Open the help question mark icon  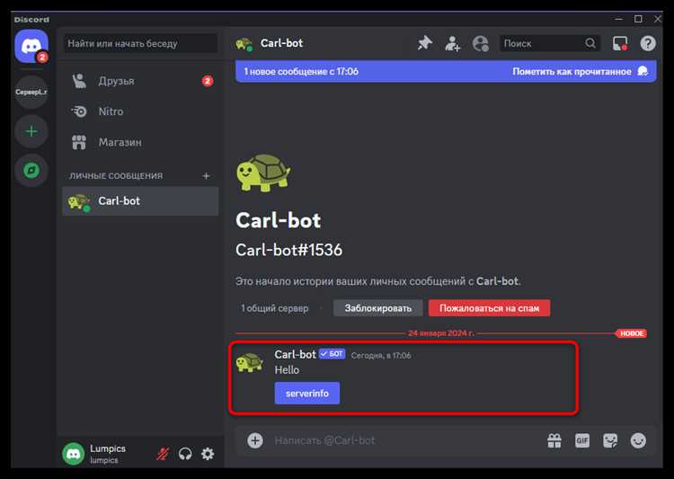[x=648, y=43]
